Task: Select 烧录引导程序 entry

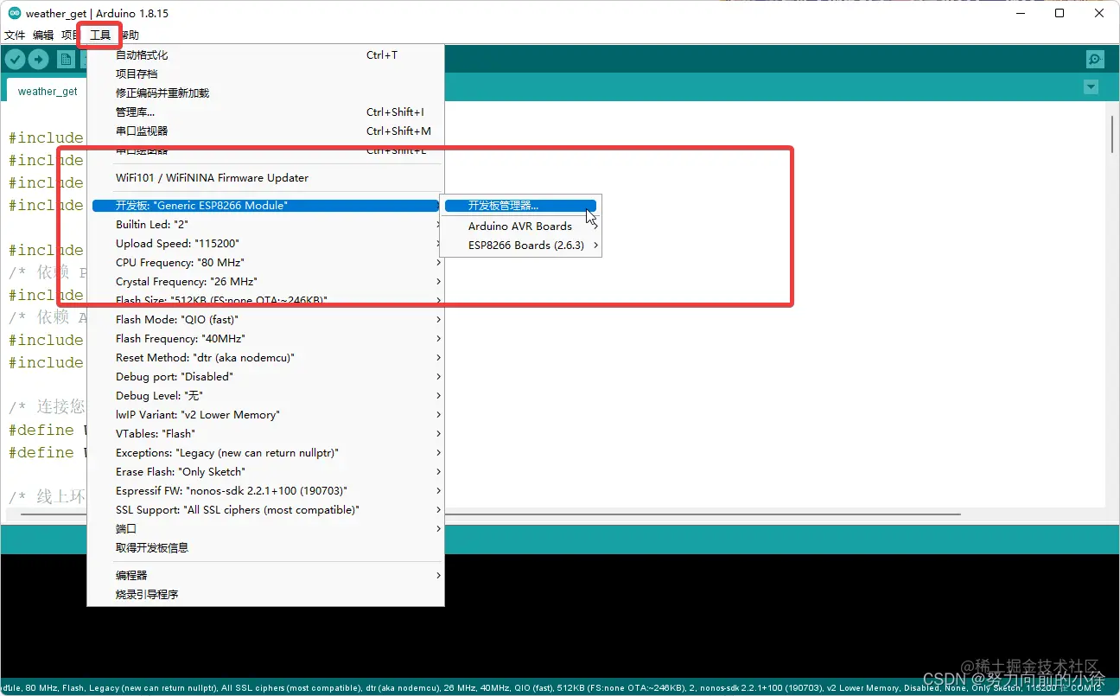Action: pyautogui.click(x=265, y=594)
